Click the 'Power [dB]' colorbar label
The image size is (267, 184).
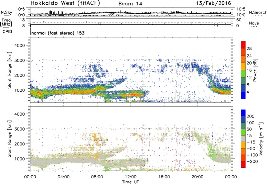pos(255,70)
